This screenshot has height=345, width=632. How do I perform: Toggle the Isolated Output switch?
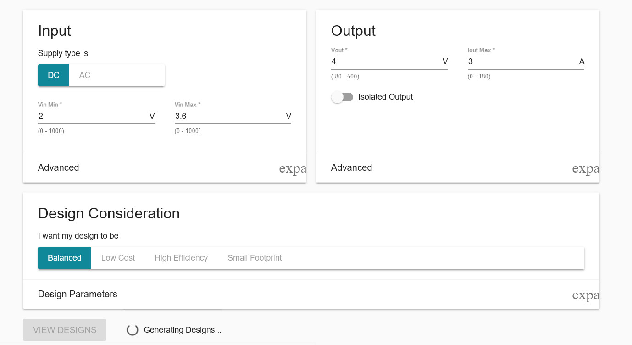342,97
